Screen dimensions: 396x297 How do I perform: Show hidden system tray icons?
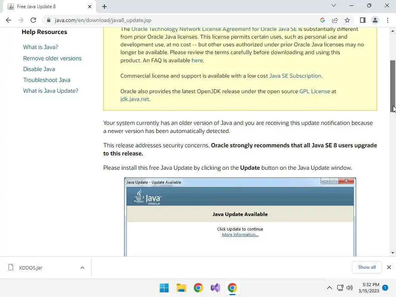(x=329, y=288)
